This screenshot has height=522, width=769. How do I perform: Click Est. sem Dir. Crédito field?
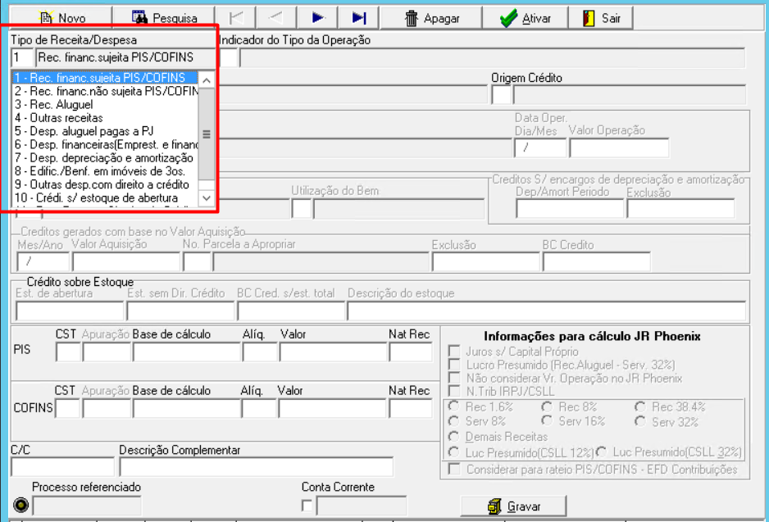point(180,311)
